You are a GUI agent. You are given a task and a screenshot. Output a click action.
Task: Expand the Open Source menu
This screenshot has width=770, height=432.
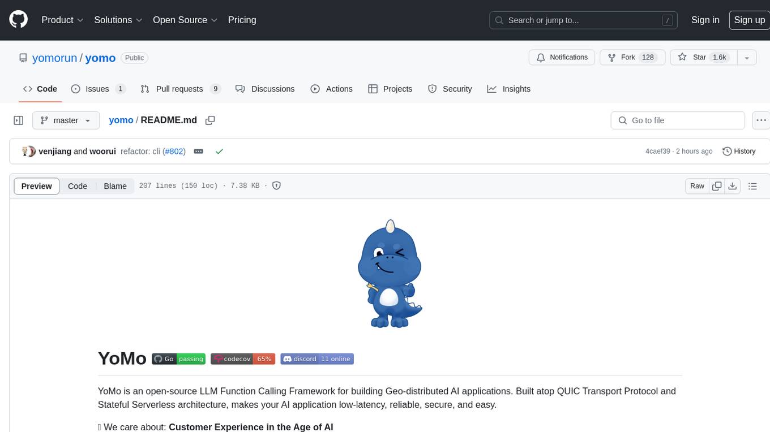pos(185,20)
